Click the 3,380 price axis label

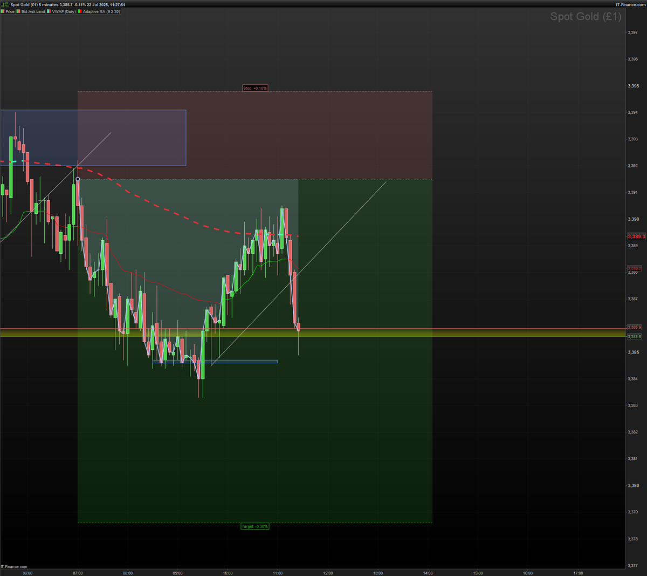click(x=633, y=485)
